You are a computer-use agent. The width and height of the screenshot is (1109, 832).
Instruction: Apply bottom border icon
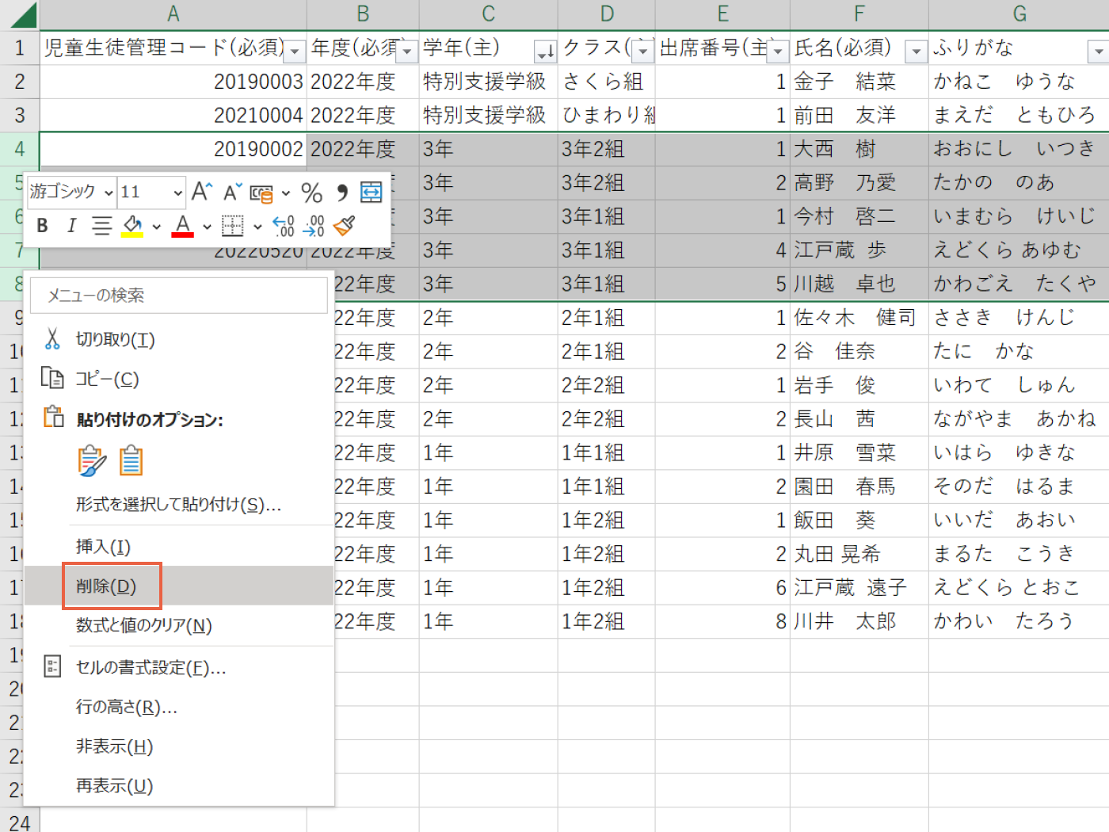click(x=232, y=226)
